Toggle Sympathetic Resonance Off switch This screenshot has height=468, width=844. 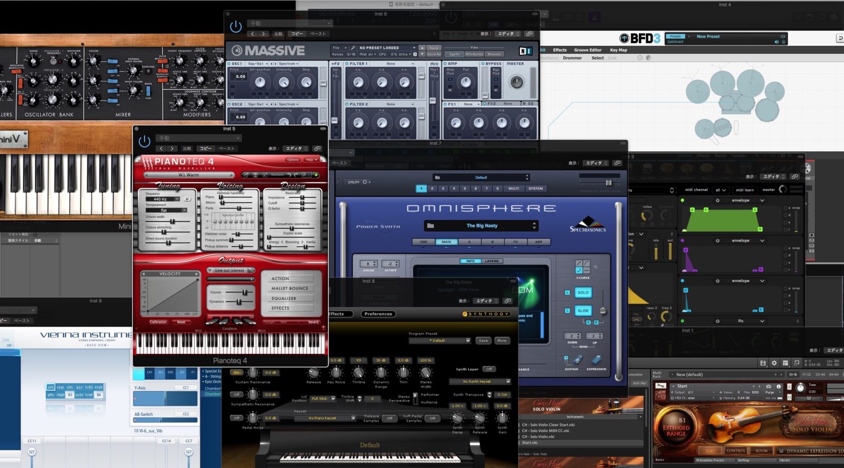(x=236, y=395)
